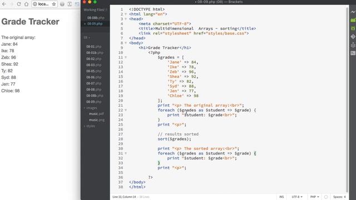Viewport: 356px width, 200px height.
Task: Reload the page in the browser
Action: pyautogui.click(x=19, y=4)
